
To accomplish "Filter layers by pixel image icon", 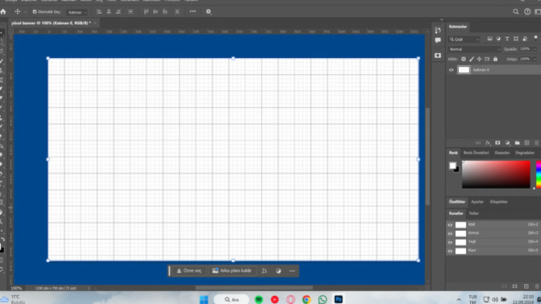I will coord(489,39).
